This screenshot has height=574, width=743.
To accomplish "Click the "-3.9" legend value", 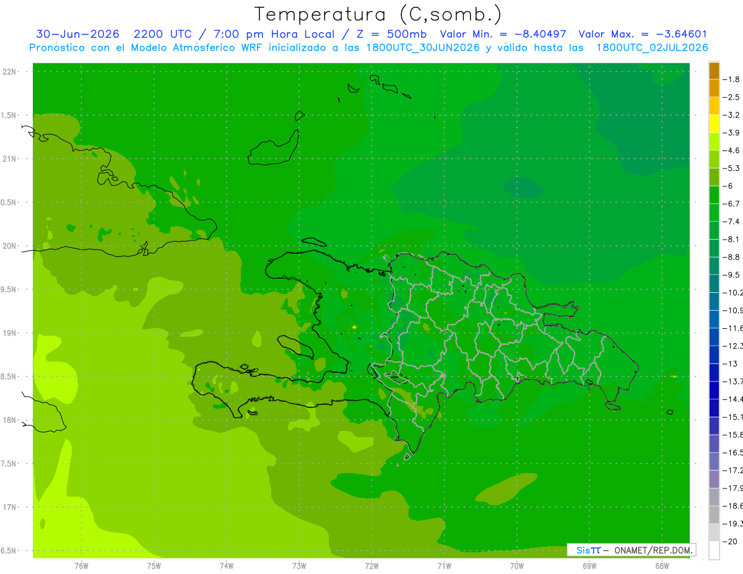I will 732,133.
